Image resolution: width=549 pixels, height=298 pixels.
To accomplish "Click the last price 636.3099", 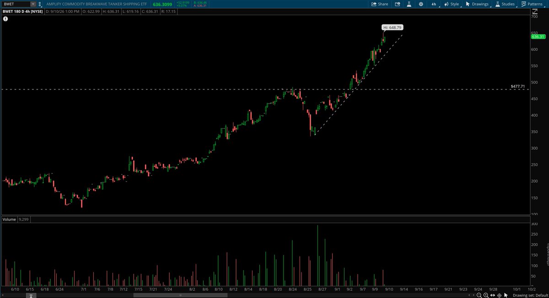I will click(163, 4).
